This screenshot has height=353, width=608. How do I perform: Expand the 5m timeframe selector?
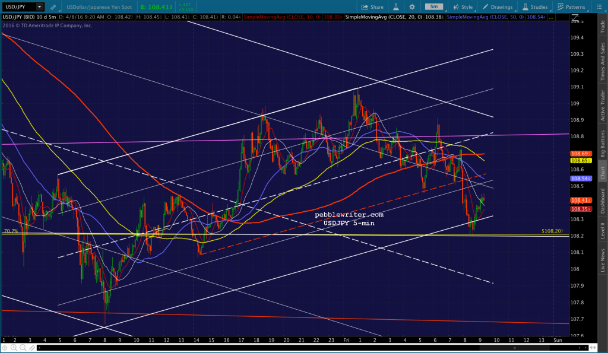coord(435,7)
